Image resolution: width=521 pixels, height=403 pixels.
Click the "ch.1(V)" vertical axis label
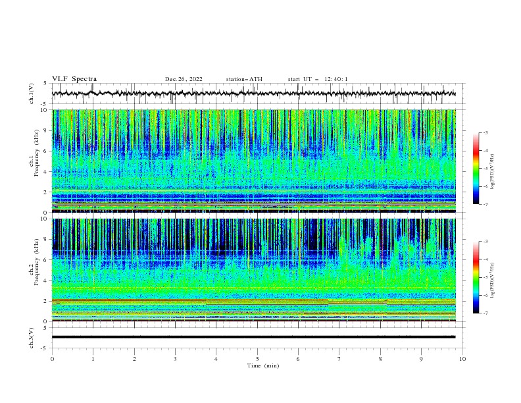pos(32,94)
